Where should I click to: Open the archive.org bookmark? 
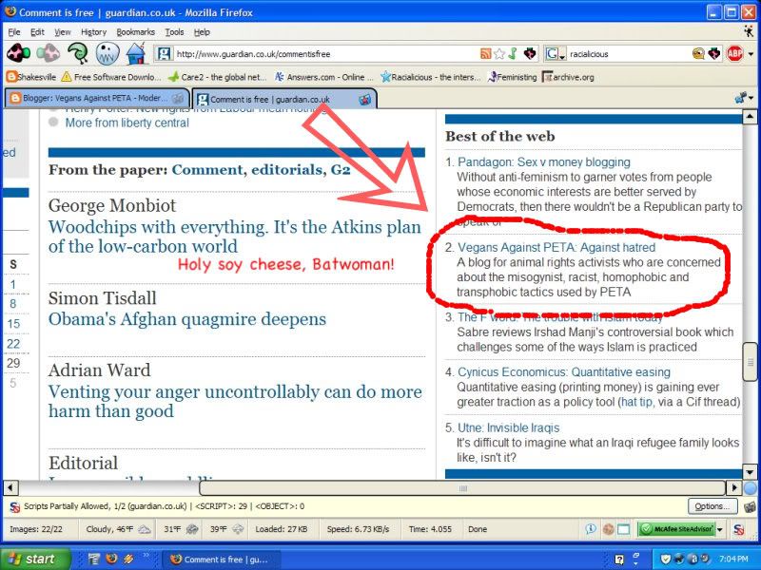click(x=568, y=77)
